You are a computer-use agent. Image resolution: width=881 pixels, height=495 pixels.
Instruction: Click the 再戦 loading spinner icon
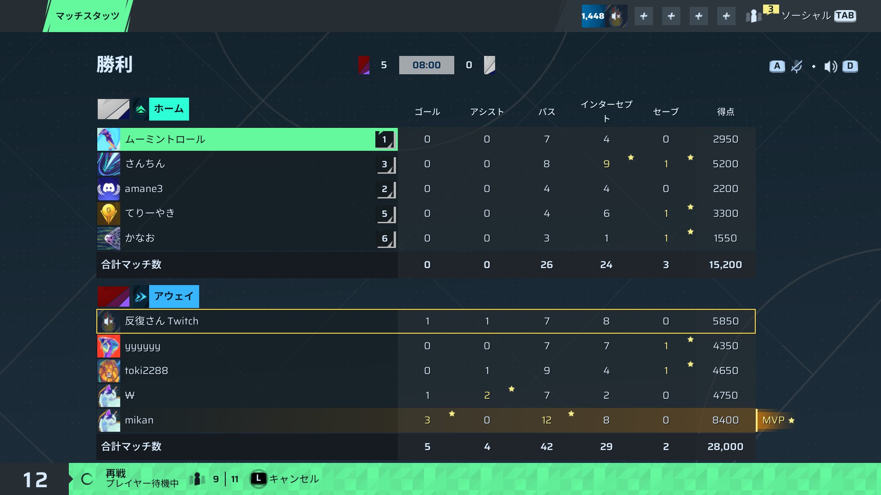coord(87,479)
